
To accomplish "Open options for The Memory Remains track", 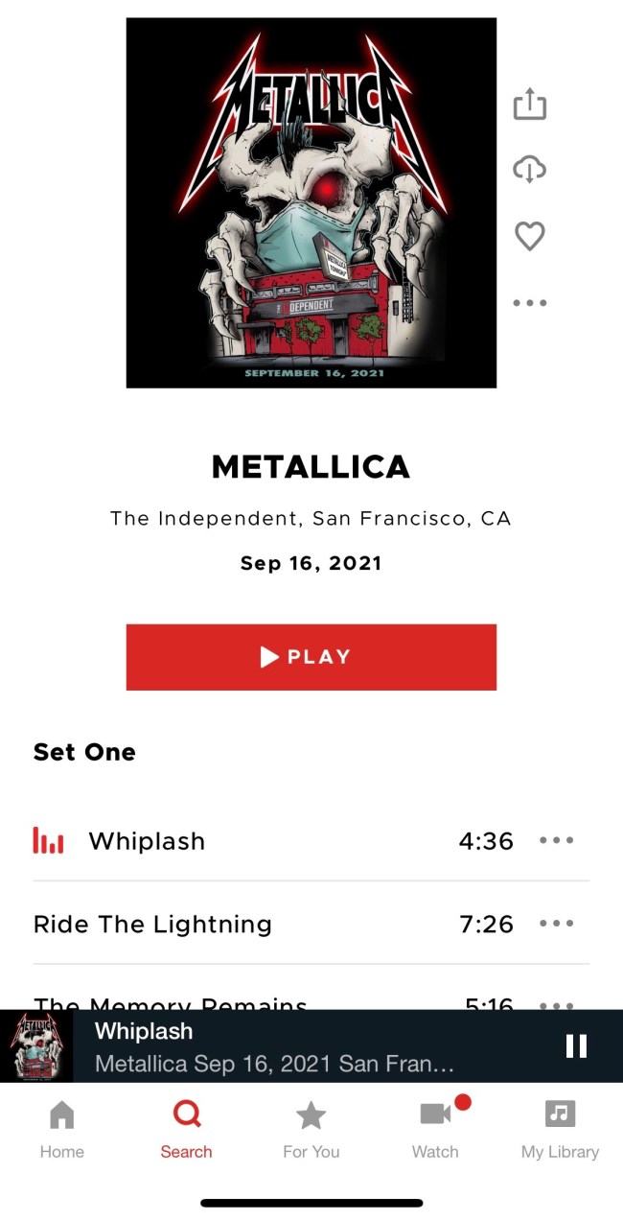I will [556, 1005].
